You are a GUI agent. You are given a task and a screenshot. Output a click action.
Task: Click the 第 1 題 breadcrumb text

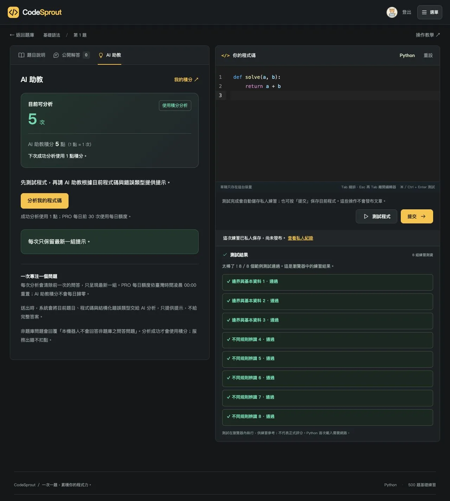coord(80,35)
